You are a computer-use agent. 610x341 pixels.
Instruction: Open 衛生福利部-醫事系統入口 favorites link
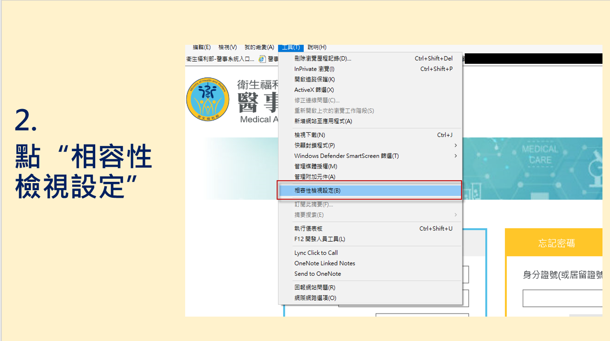pos(220,59)
